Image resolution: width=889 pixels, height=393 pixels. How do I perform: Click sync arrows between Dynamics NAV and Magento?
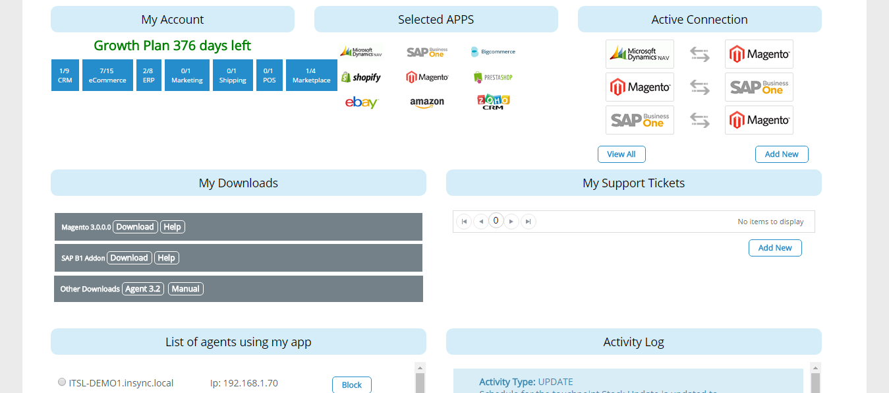click(700, 54)
